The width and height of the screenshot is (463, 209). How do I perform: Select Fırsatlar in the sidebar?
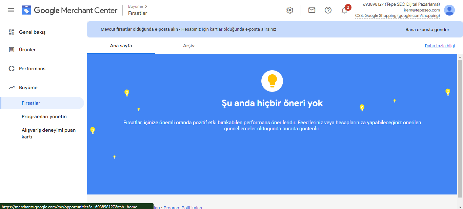click(x=31, y=103)
